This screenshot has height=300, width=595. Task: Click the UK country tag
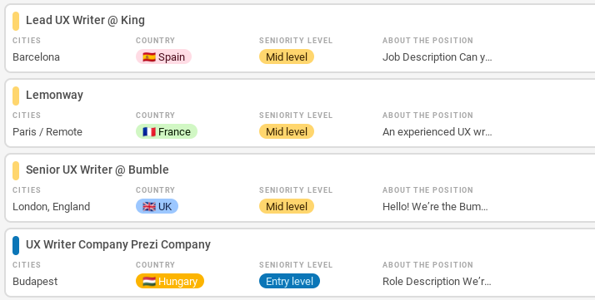157,207
